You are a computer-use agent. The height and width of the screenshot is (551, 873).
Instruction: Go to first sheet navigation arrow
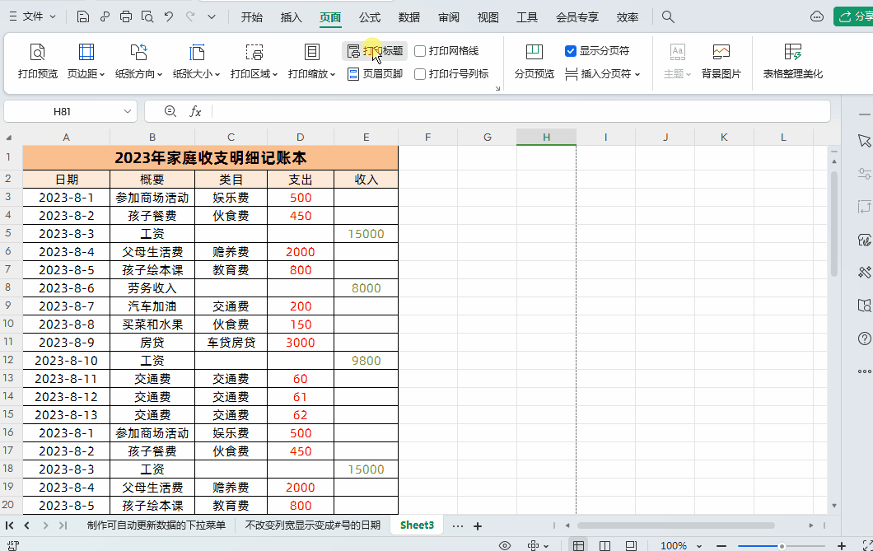pyautogui.click(x=9, y=525)
